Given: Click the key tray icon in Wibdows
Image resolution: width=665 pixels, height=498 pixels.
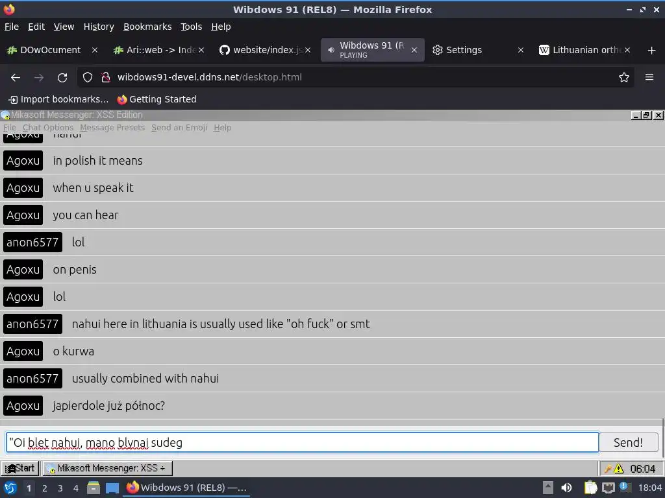Looking at the screenshot, I should 608,469.
